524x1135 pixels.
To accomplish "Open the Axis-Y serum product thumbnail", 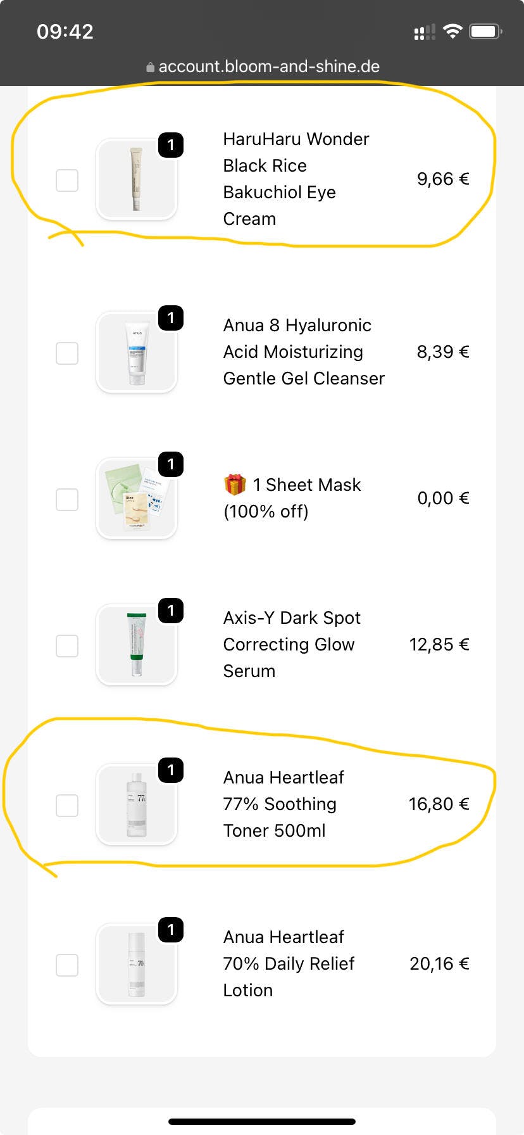I will 137,645.
